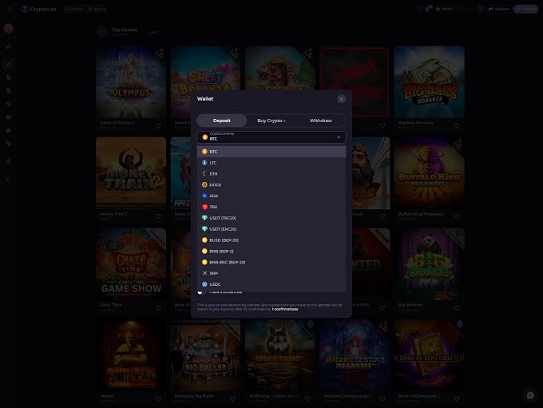Click the '1 confirmations' text
Image resolution: width=543 pixels, height=408 pixels.
[285, 309]
